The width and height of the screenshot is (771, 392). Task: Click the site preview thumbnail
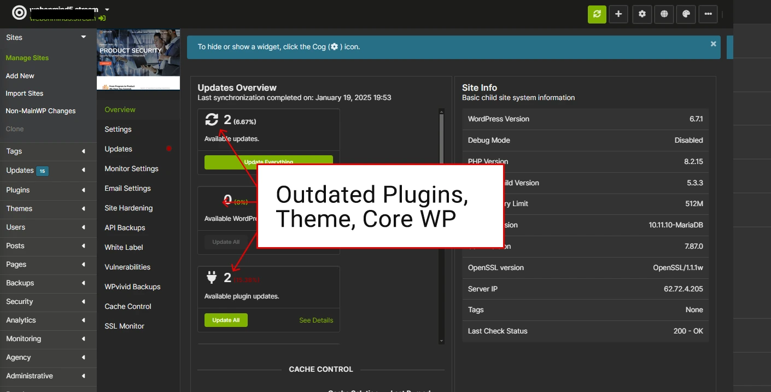[x=138, y=60]
